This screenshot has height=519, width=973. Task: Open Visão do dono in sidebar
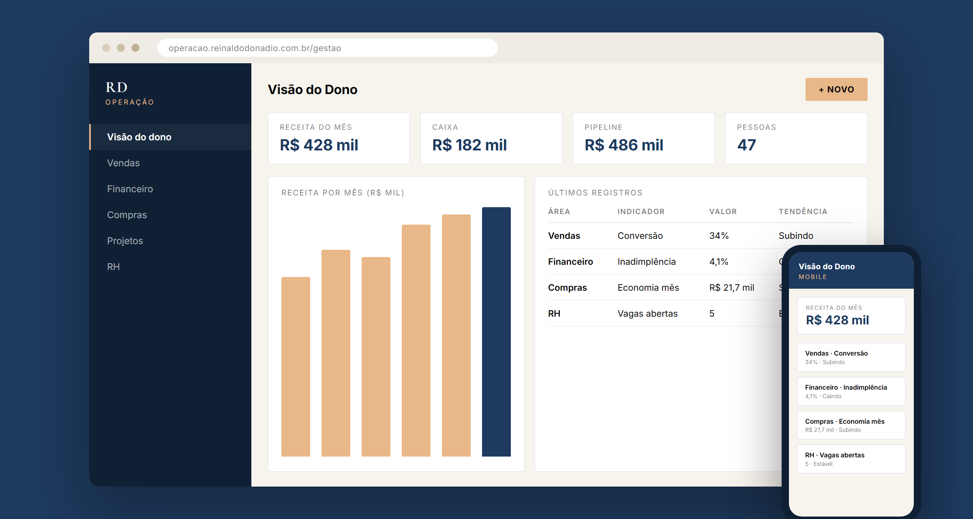tap(170, 137)
